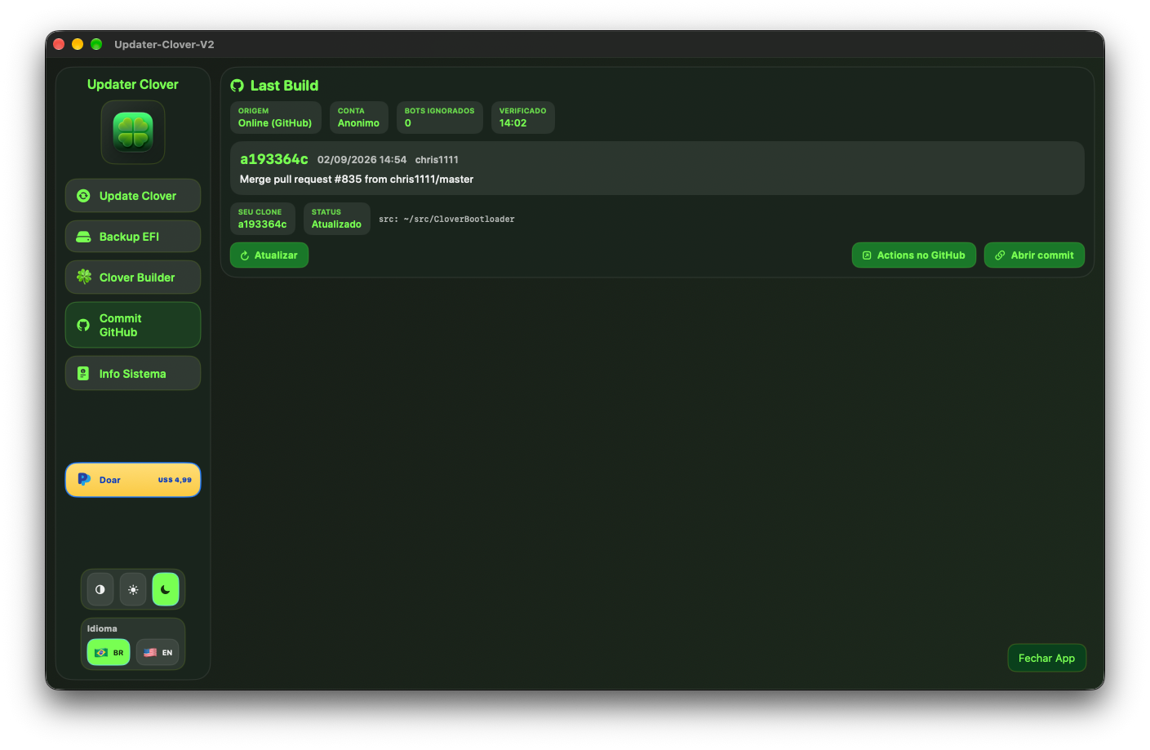Screen dimensions: 1150x750
Task: Close the window with the red button
Action: click(59, 44)
